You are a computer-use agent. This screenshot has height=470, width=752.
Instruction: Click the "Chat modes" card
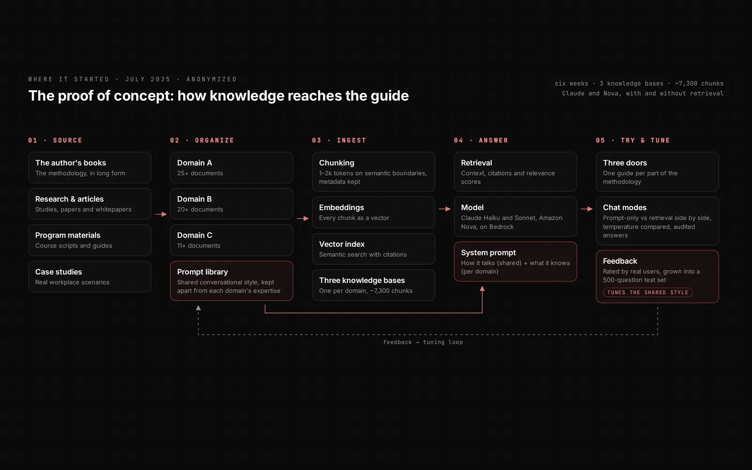pyautogui.click(x=658, y=221)
